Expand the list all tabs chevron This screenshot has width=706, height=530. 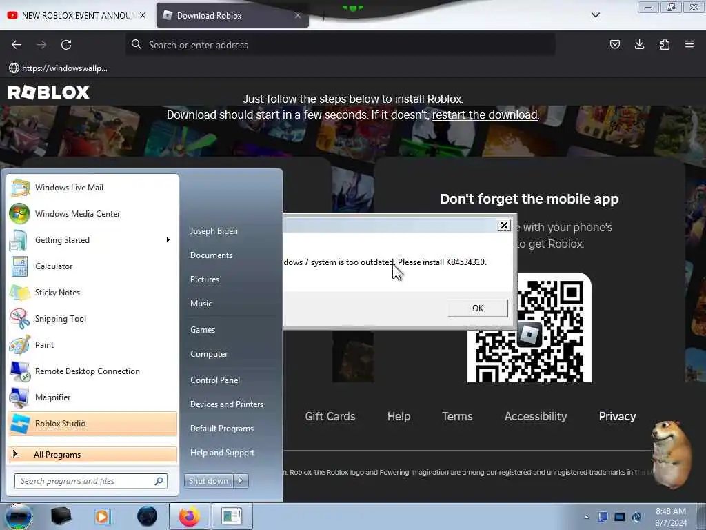[595, 15]
